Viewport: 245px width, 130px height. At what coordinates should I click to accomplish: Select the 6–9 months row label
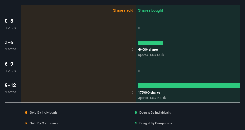click(x=10, y=67)
